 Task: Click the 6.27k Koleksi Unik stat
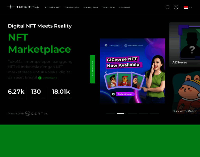tap(16, 94)
